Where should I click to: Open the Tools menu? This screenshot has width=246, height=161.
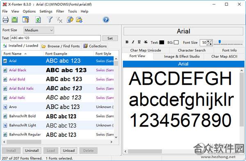click(x=72, y=11)
